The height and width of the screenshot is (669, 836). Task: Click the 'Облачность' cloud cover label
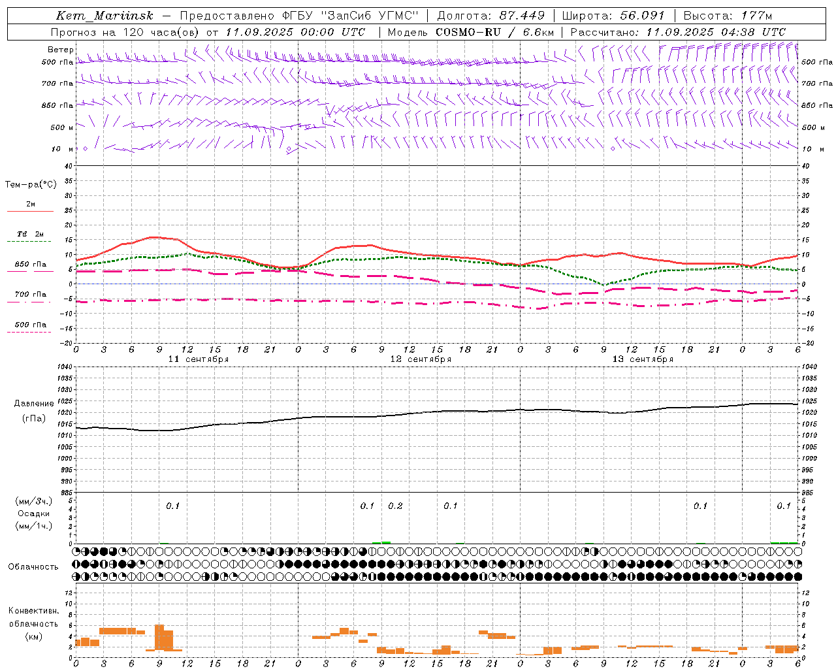(x=33, y=566)
